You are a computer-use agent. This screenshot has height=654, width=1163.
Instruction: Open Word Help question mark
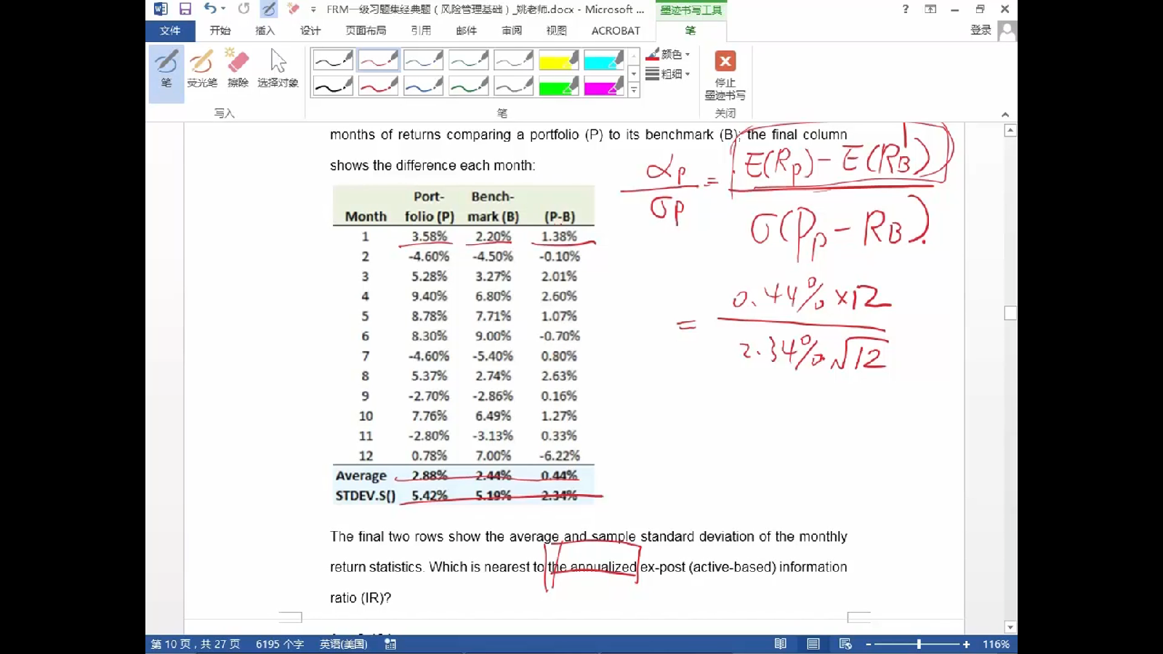[x=905, y=9]
